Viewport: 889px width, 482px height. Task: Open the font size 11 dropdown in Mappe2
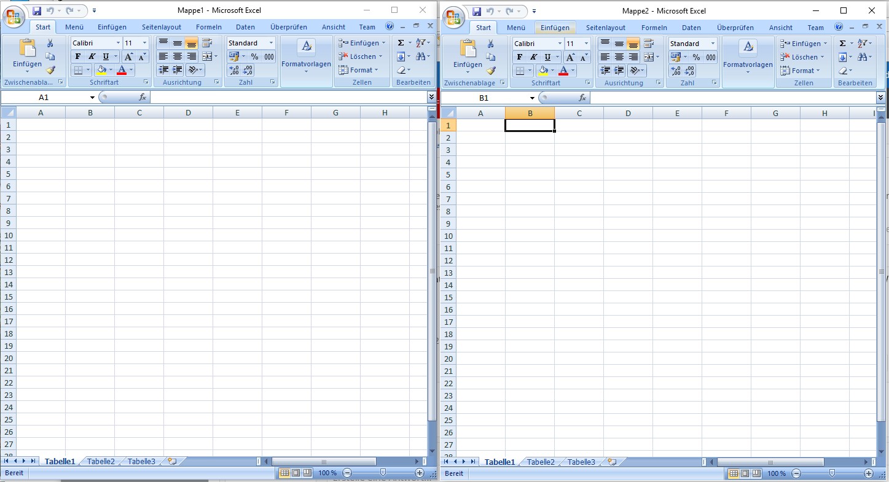(x=586, y=44)
